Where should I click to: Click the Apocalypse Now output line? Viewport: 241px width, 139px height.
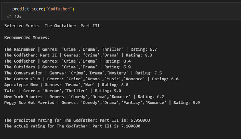coord(66,85)
